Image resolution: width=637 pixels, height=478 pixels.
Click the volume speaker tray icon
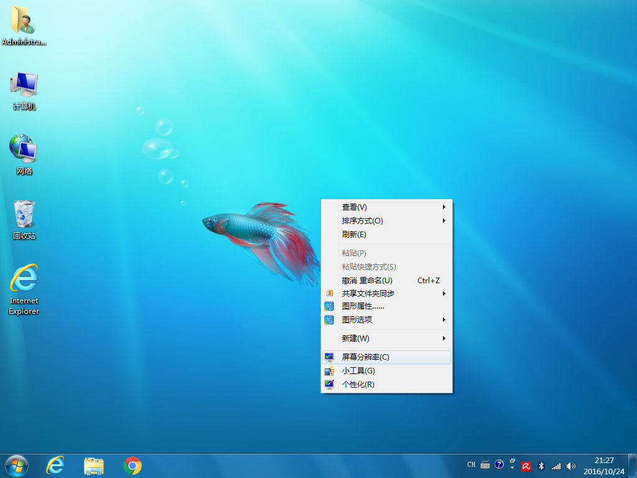[x=571, y=466]
